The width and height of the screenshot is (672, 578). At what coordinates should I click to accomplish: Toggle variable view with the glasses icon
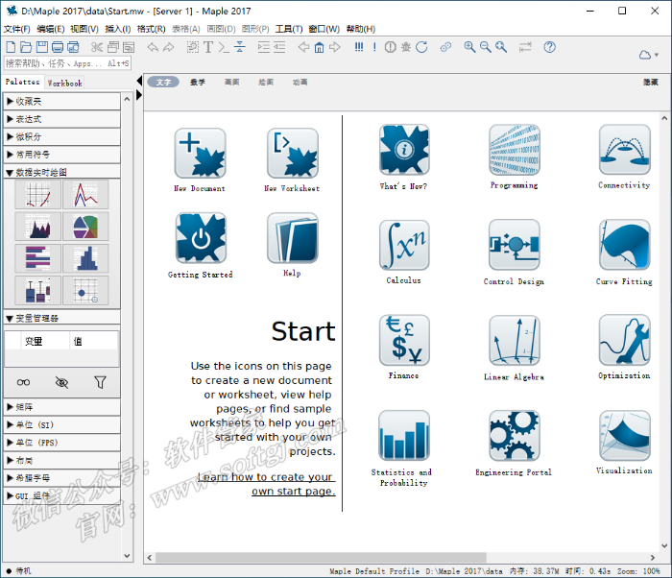(23, 382)
